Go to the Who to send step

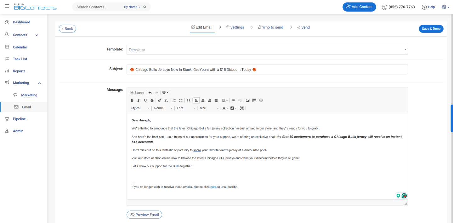point(270,27)
